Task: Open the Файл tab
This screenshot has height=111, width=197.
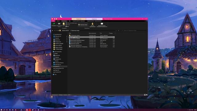Action: [53, 21]
